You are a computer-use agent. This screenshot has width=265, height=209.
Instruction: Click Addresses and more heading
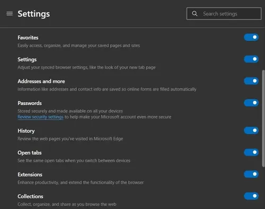(41, 81)
